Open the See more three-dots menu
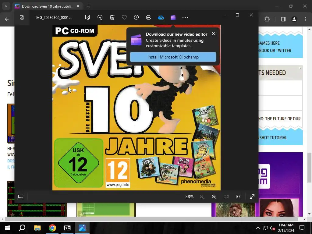 (185, 17)
